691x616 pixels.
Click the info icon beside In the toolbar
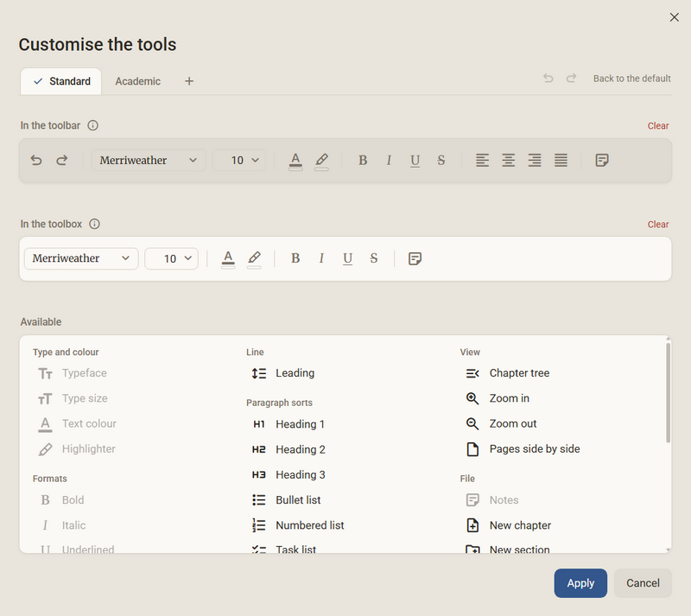(x=92, y=125)
